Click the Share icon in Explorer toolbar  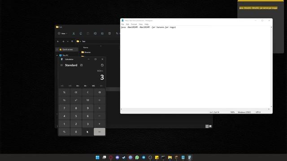102,34
